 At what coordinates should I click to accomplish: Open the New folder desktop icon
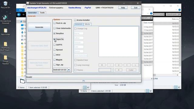coord(5,32)
